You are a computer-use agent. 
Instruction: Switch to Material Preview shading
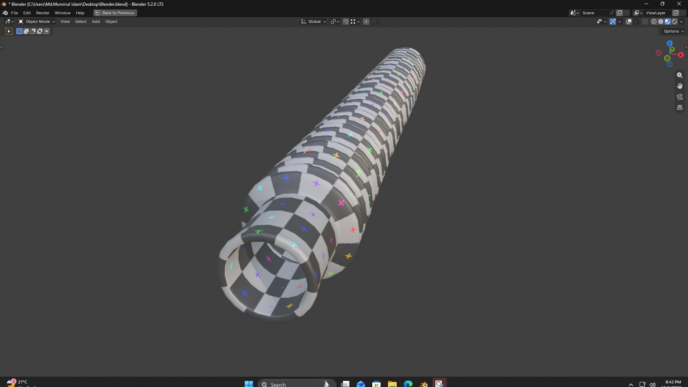(668, 21)
